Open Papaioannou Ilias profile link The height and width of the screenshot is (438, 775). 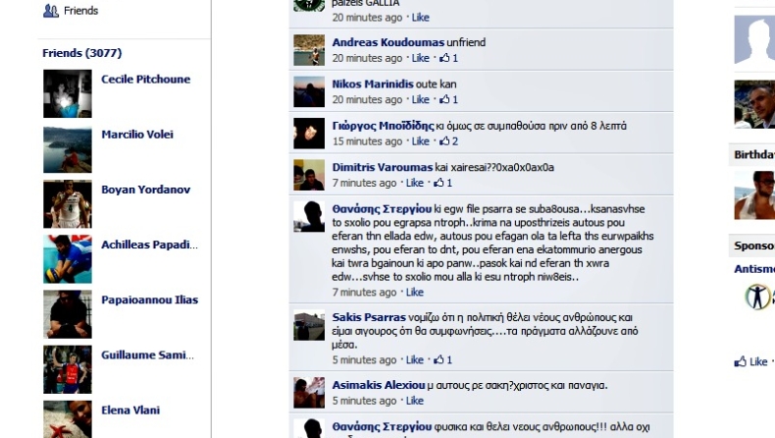point(149,300)
